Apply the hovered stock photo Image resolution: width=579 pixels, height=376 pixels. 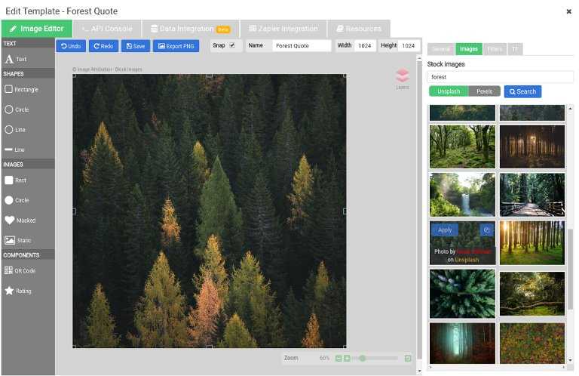[445, 230]
